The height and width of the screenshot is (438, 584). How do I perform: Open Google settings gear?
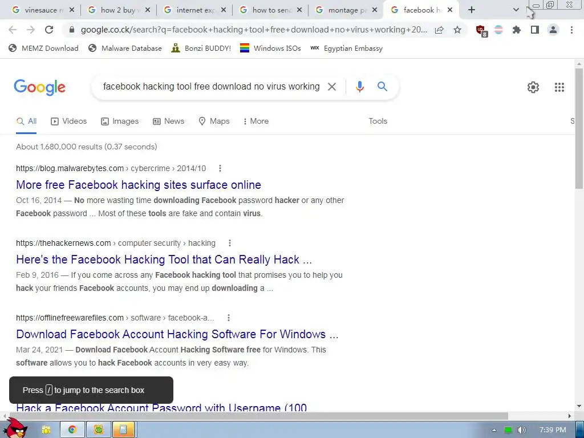[533, 87]
